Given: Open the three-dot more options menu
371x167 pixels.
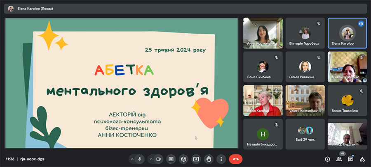Looking at the screenshot, I should click(x=221, y=159).
